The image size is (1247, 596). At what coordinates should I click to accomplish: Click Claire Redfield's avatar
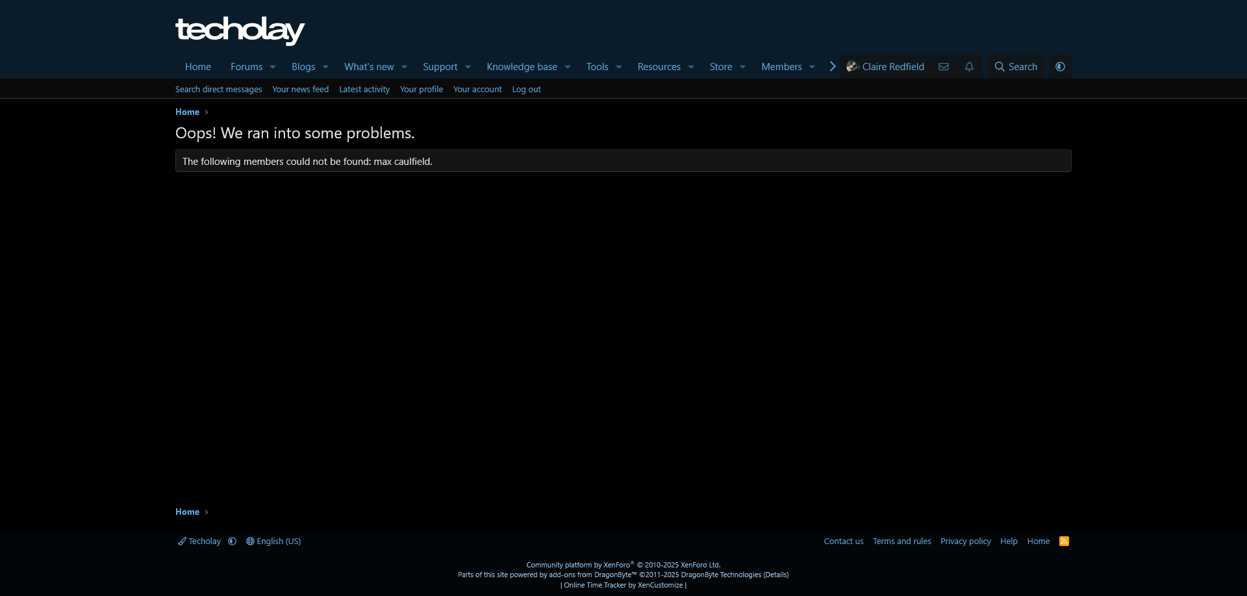(852, 67)
